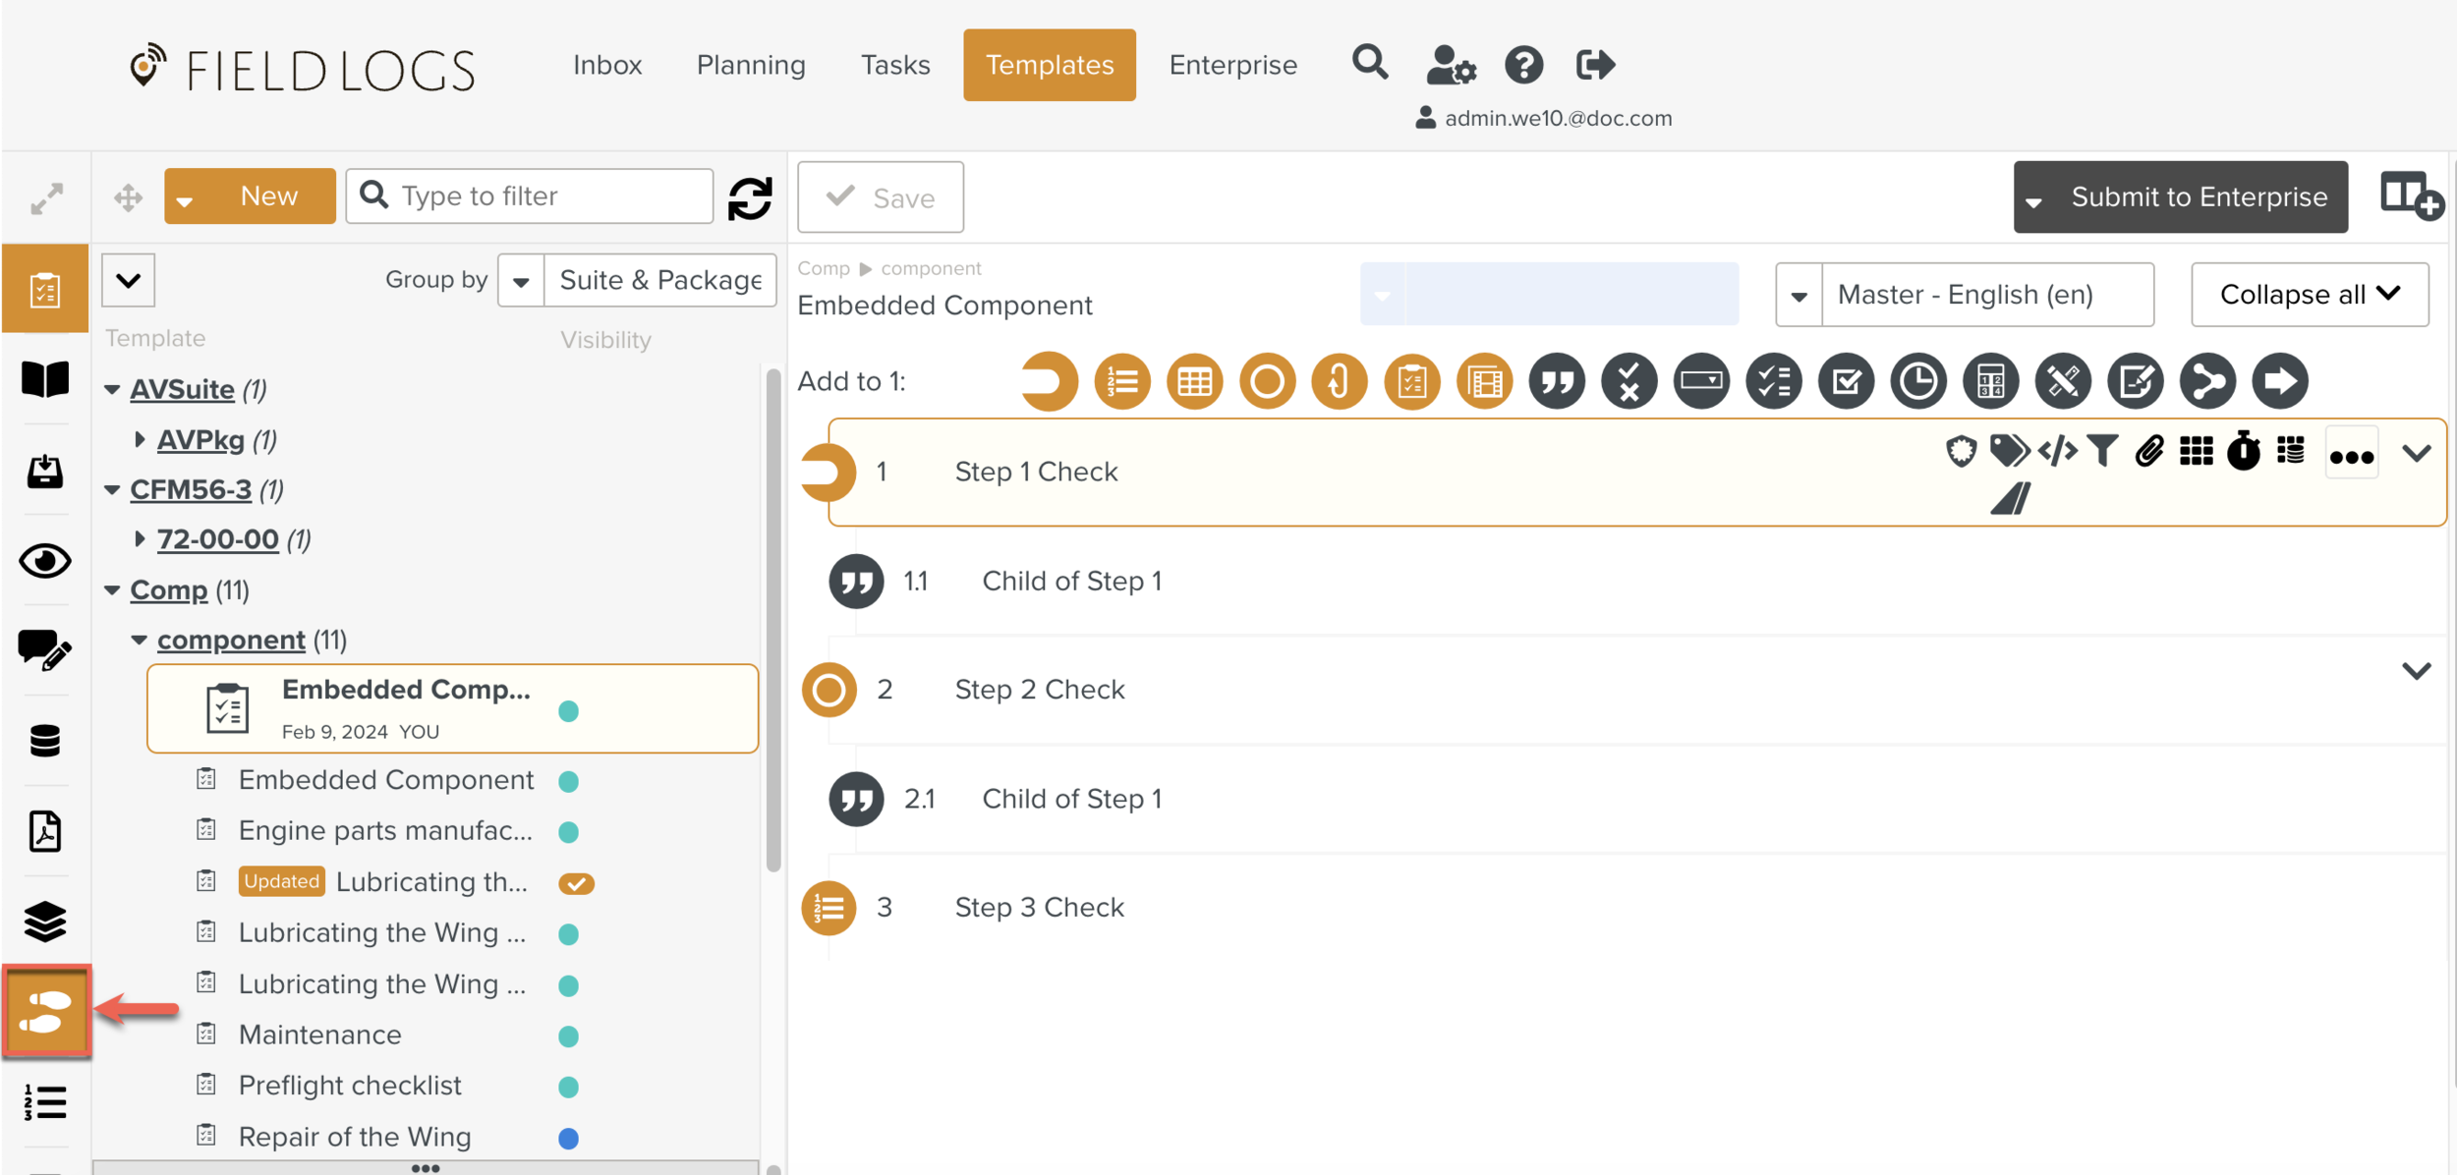Toggle the eye visibility icon in sidebar
Screen dimensions: 2457x1175
click(45, 561)
